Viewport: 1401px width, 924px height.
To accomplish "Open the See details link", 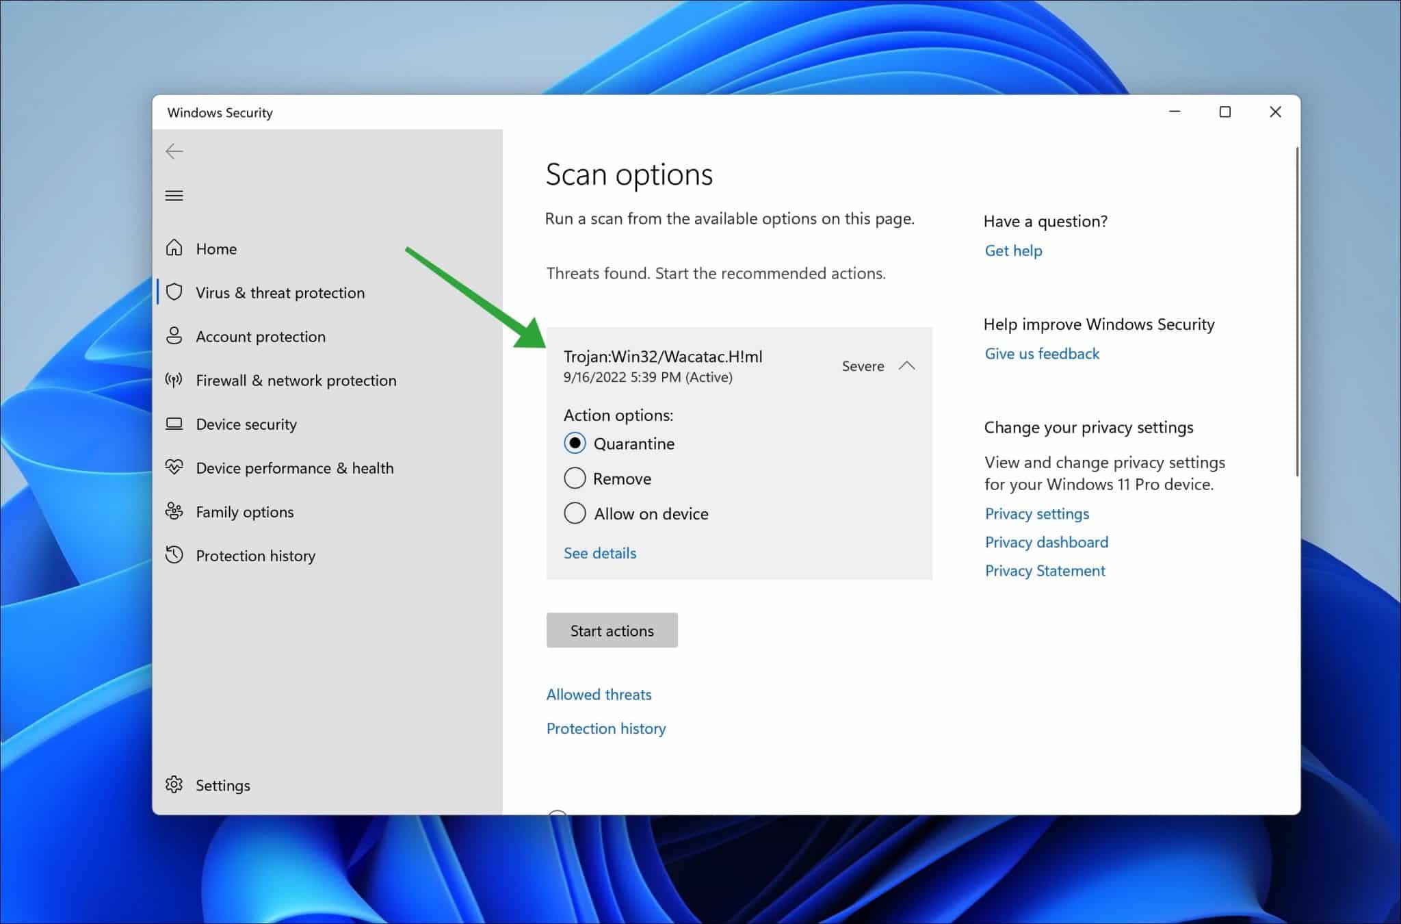I will pos(600,553).
